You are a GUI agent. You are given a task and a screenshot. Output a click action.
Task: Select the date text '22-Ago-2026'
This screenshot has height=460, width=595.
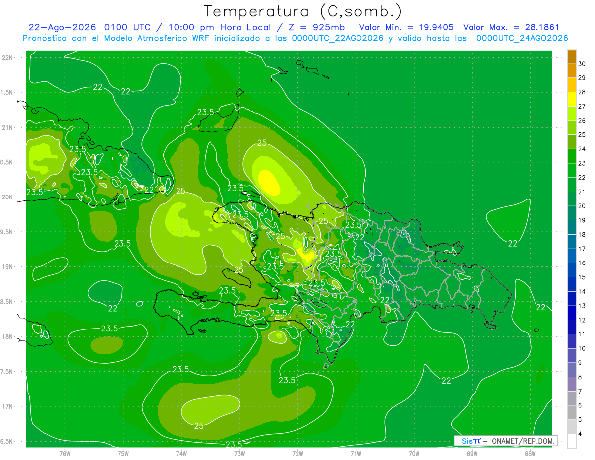point(62,27)
